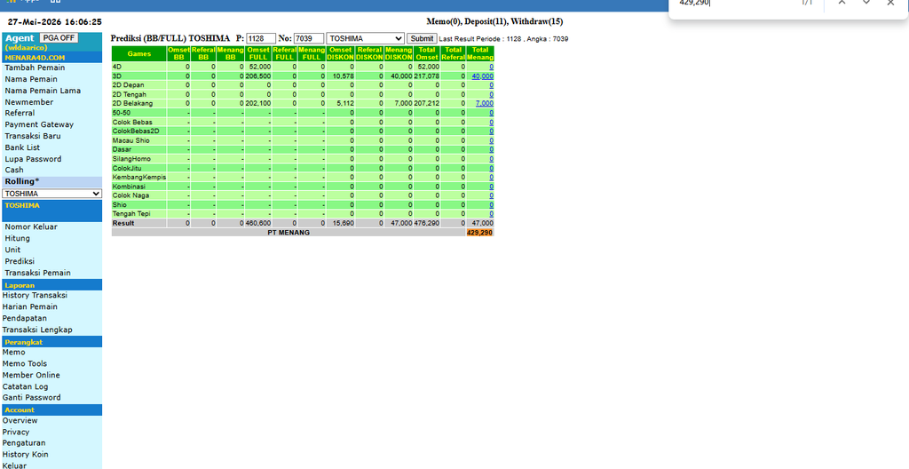Click the PT MENANG value 429,290
909x469 pixels.
tap(480, 232)
